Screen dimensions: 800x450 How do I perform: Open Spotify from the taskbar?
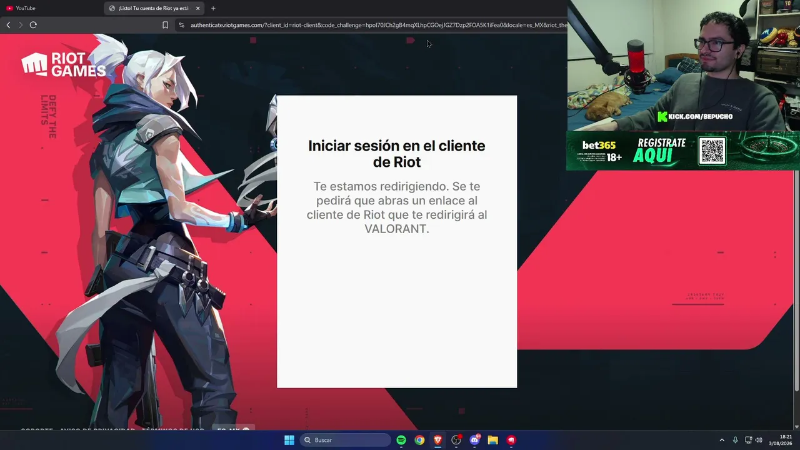[x=401, y=440]
